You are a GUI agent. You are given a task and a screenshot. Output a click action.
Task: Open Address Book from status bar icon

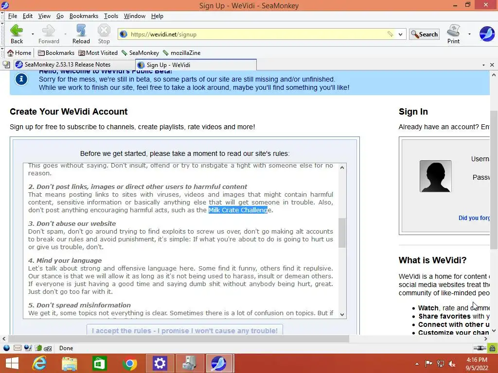click(x=38, y=348)
